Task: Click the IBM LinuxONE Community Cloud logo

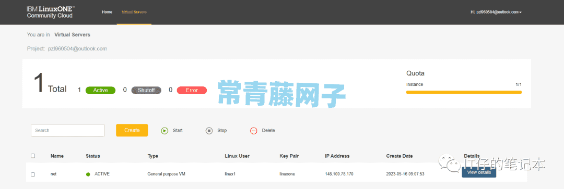Action: click(51, 12)
